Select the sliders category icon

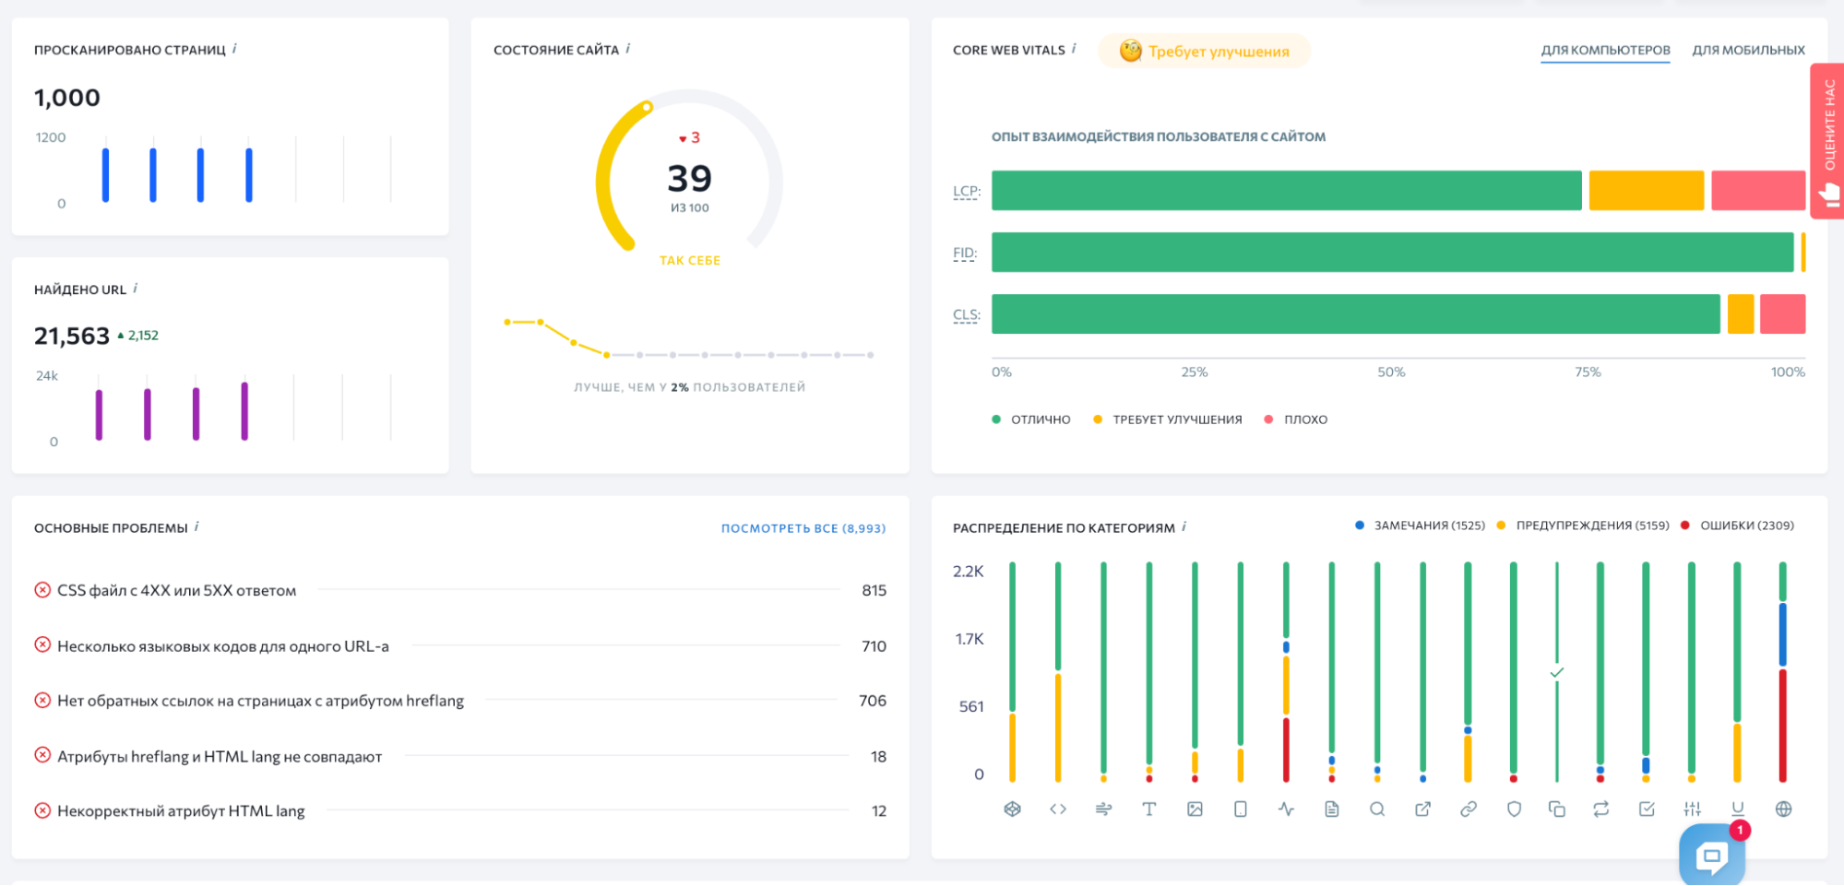[x=1692, y=809]
